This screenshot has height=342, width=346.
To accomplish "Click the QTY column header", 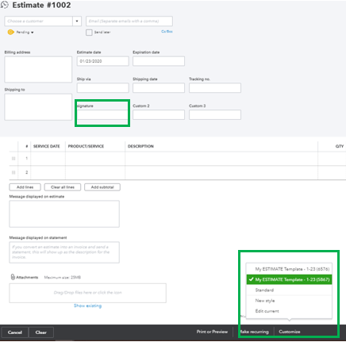I will (340, 146).
